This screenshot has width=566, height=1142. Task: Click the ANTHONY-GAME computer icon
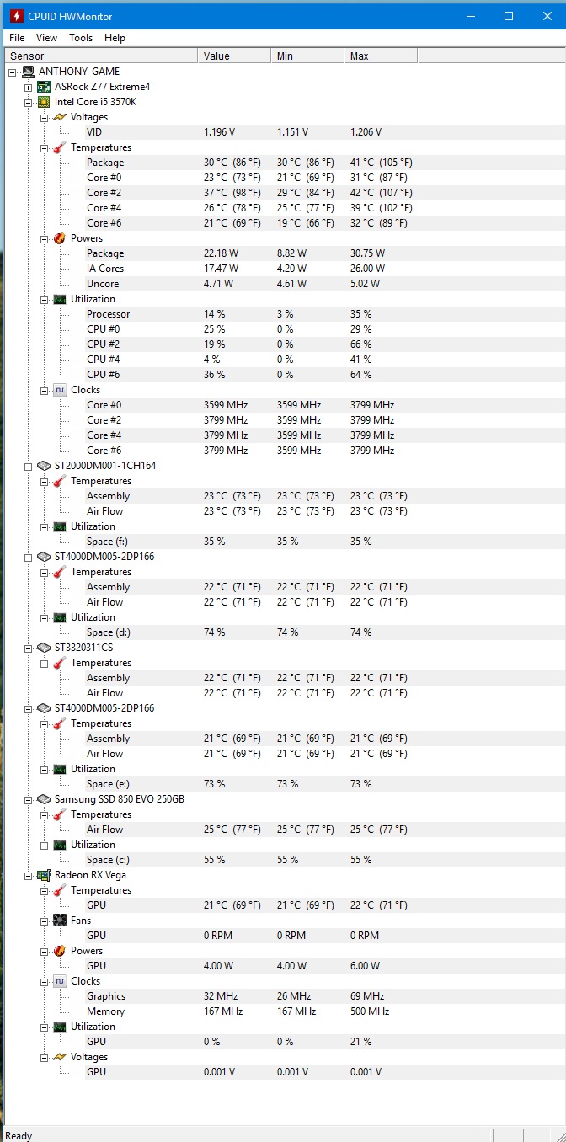28,72
